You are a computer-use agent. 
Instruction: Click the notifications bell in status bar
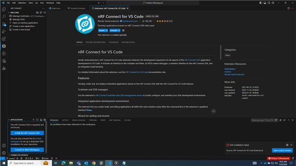pyautogui.click(x=293, y=159)
